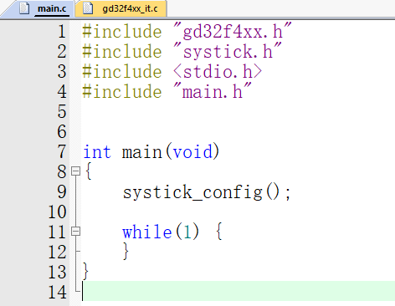395x306 pixels.
Task: Click the opening brace on line 8
Action: [x=89, y=171]
